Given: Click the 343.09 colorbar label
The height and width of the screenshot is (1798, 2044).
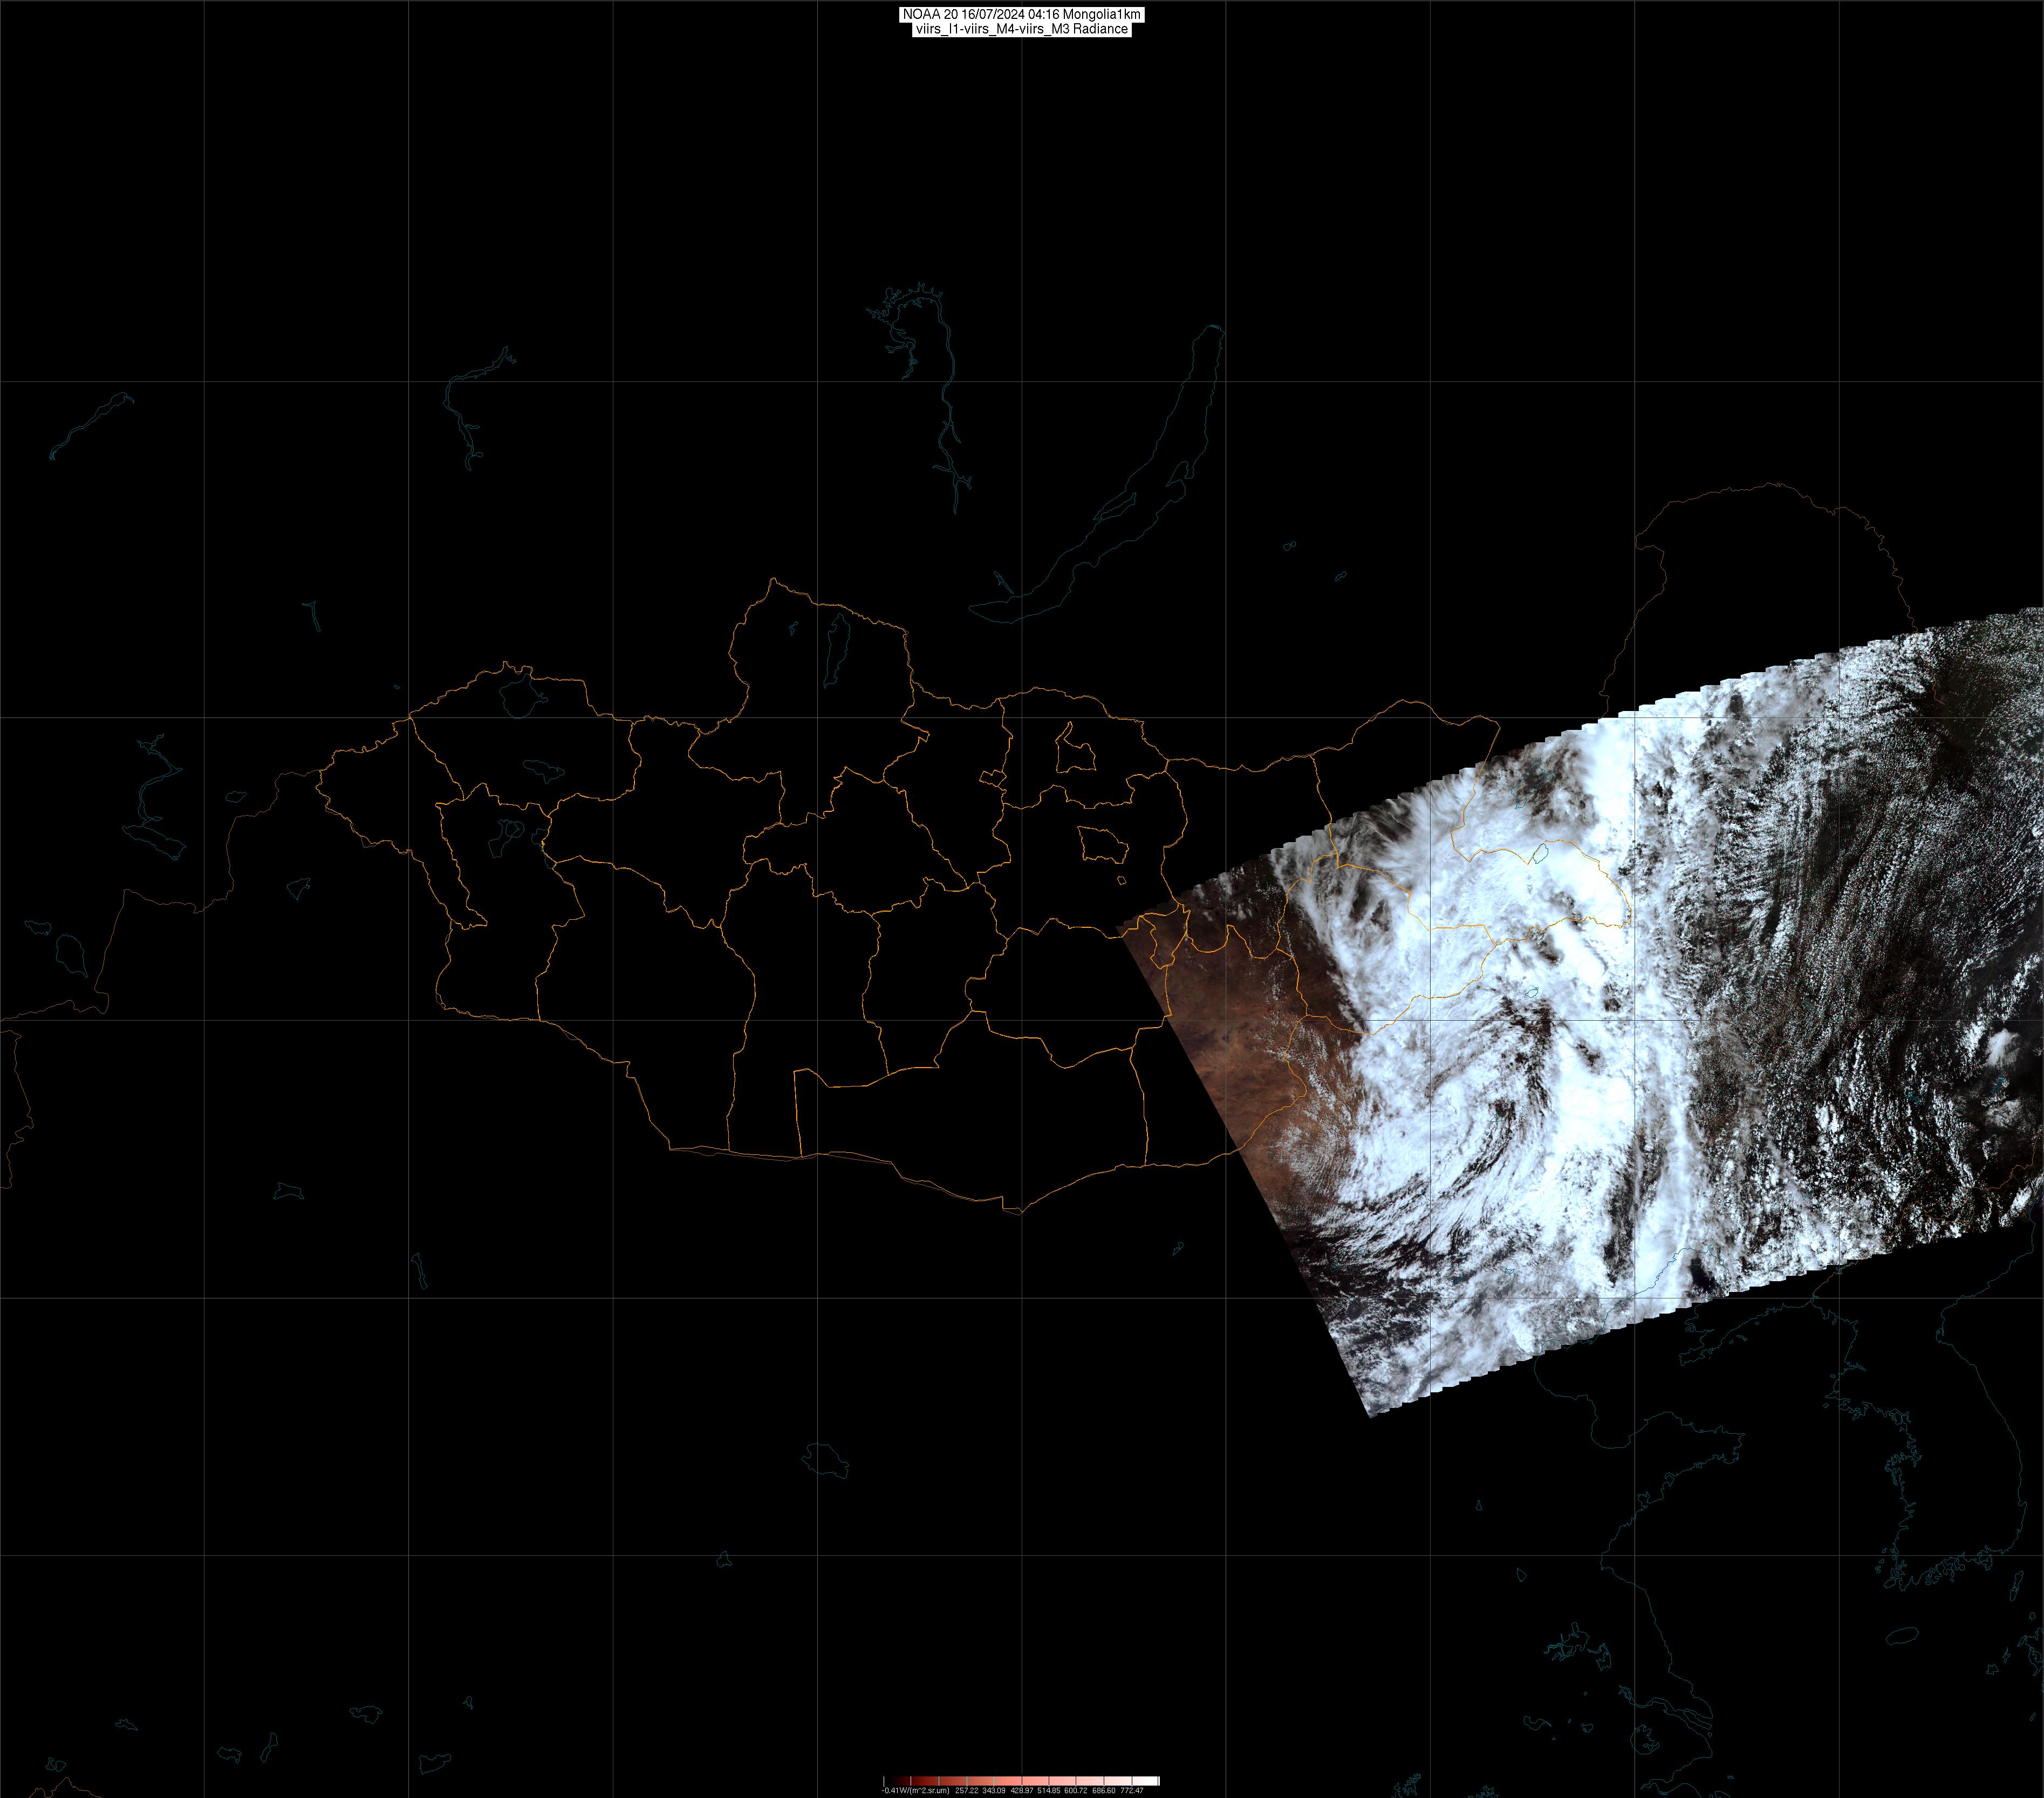Looking at the screenshot, I should [x=994, y=1791].
